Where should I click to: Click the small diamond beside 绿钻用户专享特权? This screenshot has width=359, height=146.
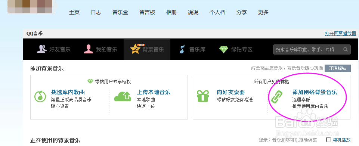(90, 81)
